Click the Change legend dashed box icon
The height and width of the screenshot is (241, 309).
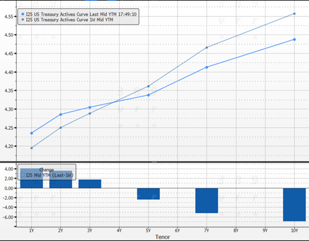click(23, 175)
